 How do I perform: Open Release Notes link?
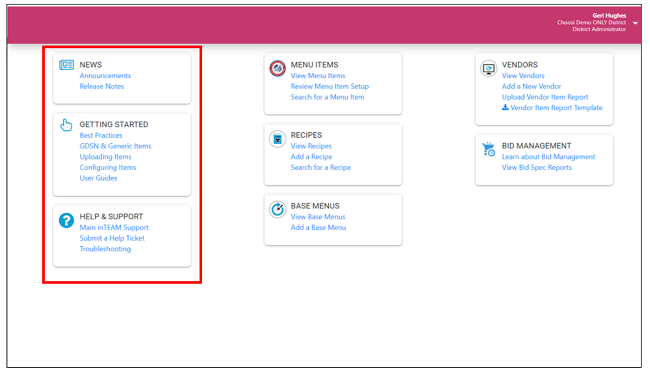102,86
